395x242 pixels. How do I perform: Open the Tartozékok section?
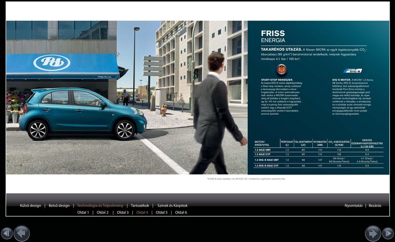point(140,205)
